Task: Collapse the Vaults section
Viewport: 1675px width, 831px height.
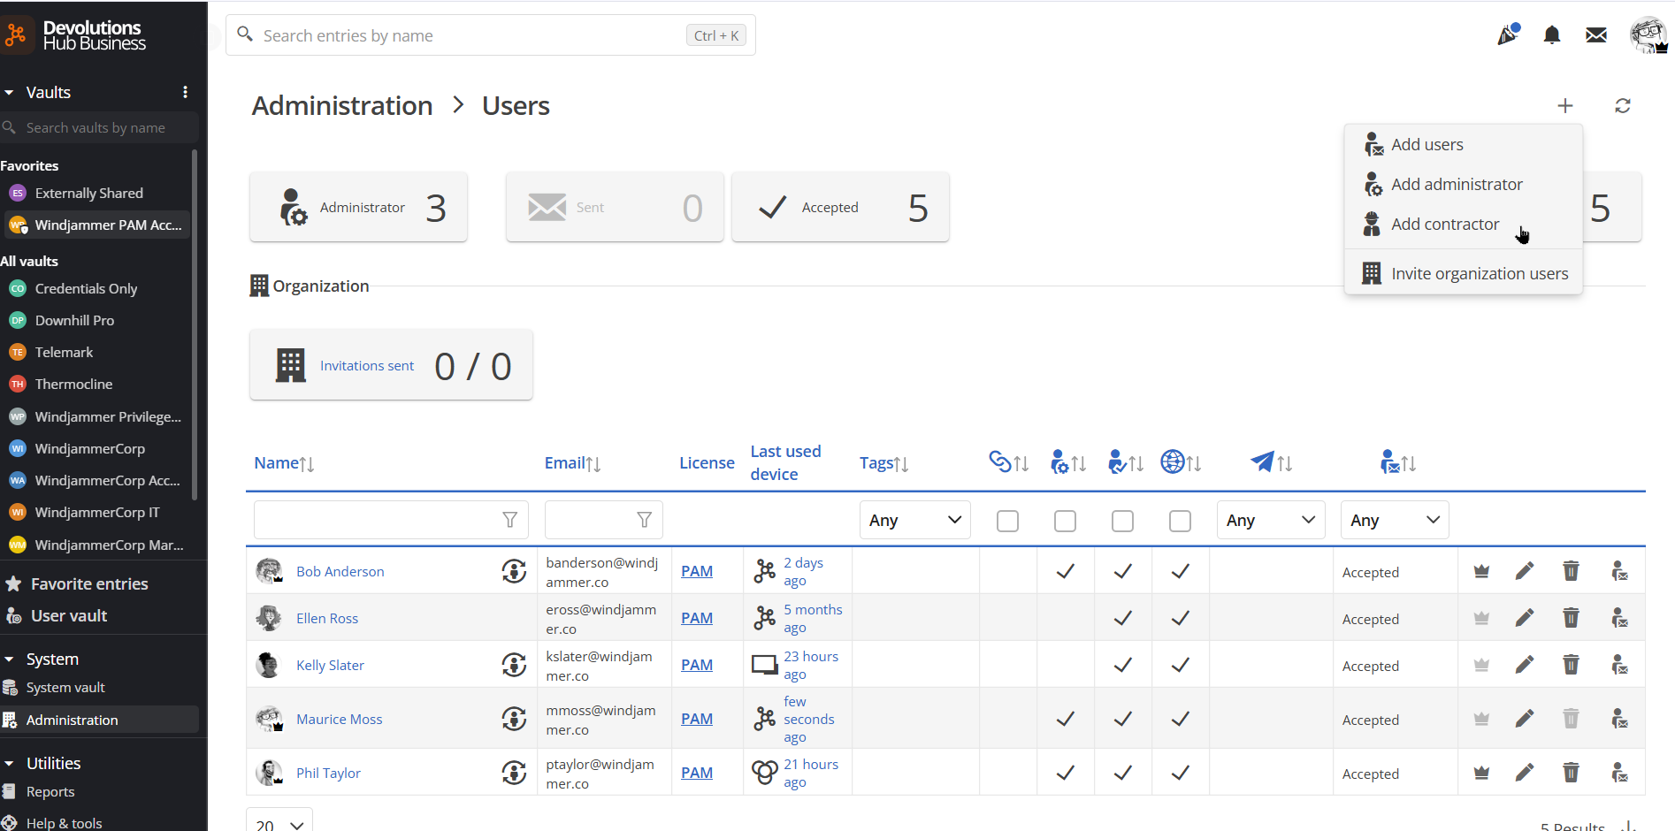Action: click(x=9, y=92)
